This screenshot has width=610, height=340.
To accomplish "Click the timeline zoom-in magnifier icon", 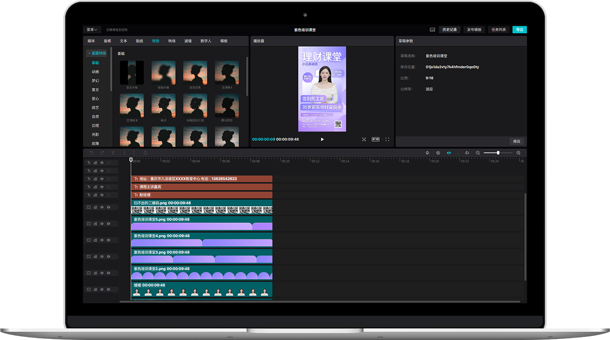I will coord(518,152).
